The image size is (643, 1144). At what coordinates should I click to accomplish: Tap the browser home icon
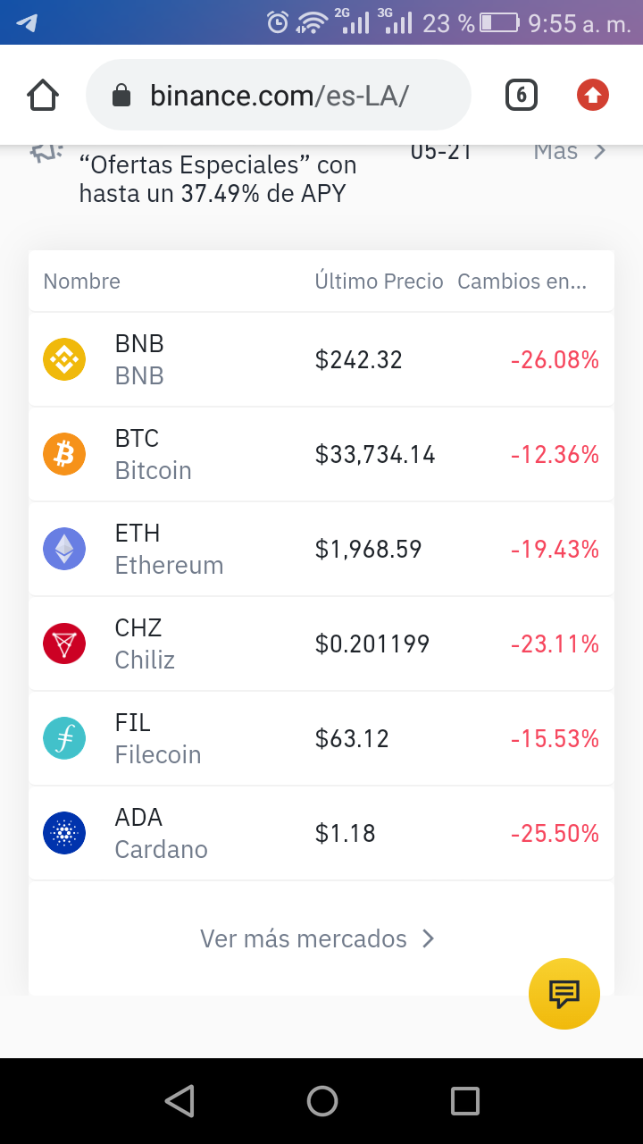point(43,95)
